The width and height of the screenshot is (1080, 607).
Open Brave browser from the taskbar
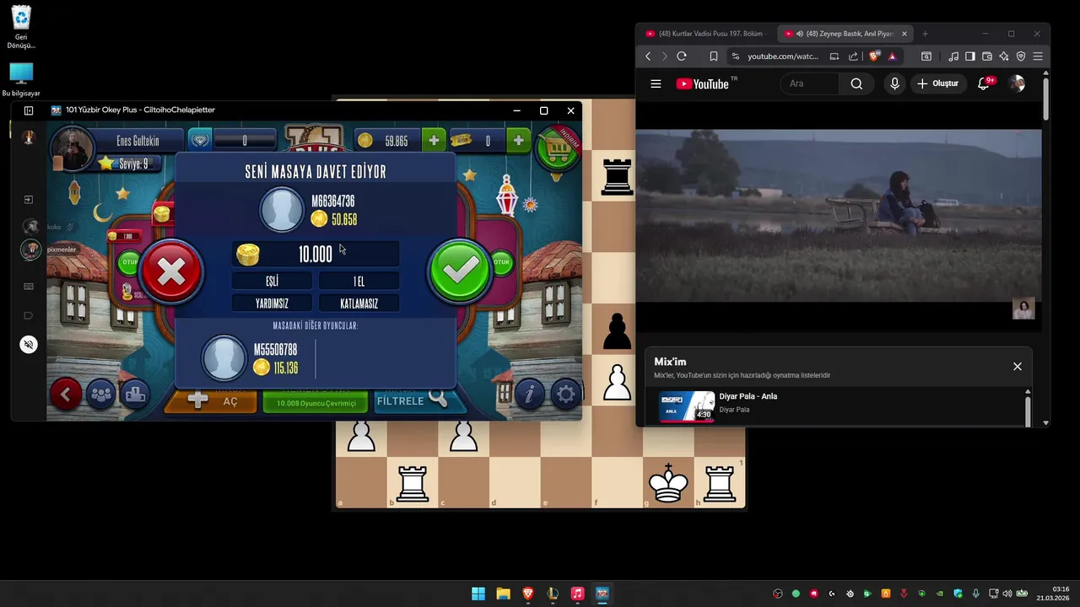pyautogui.click(x=528, y=594)
